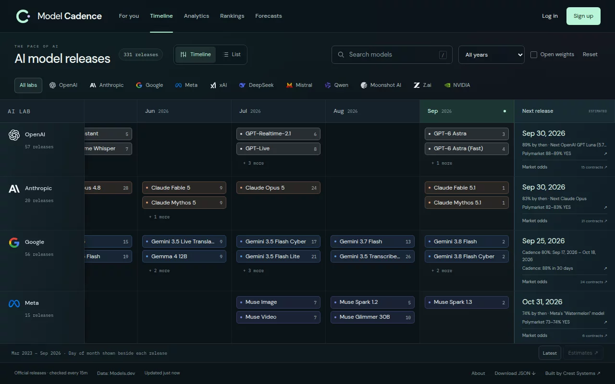Open Built by Crest Systems link

pos(573,373)
